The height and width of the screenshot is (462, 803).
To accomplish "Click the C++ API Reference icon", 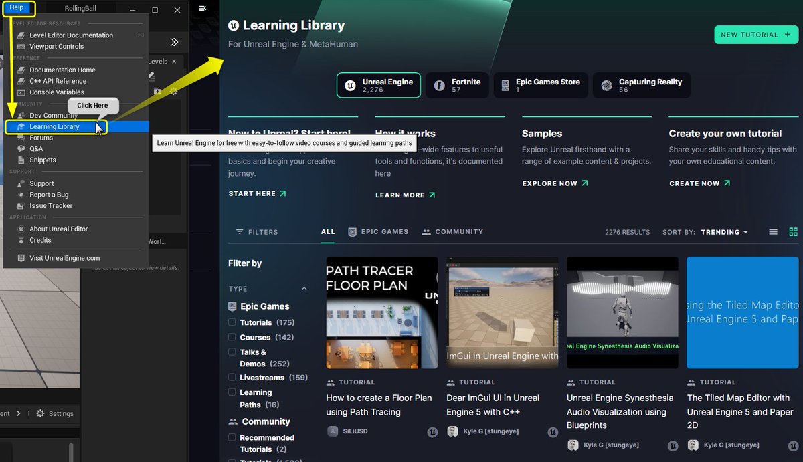I will [x=21, y=81].
